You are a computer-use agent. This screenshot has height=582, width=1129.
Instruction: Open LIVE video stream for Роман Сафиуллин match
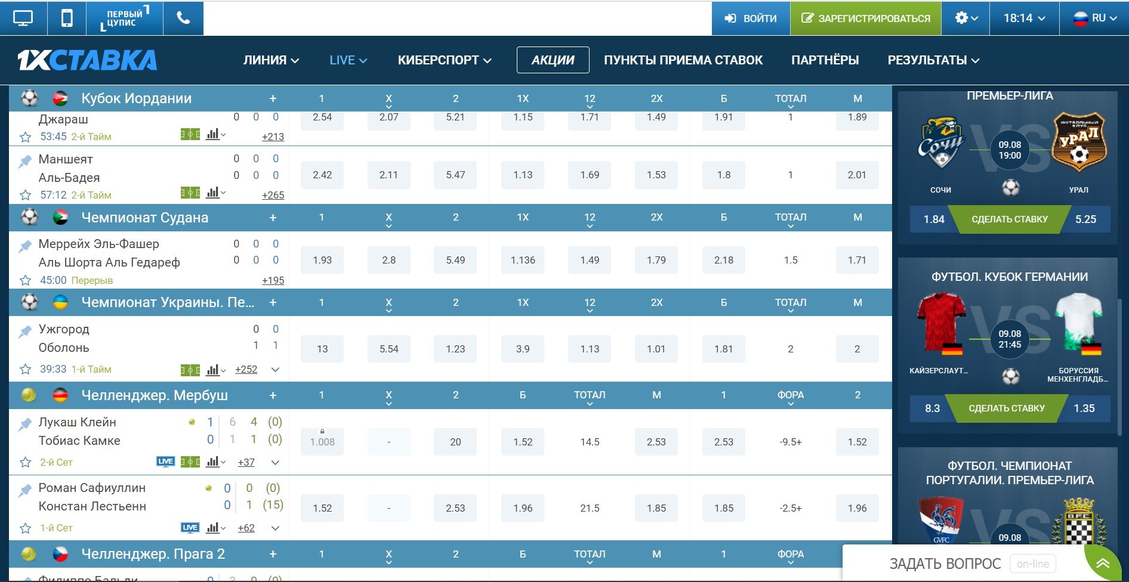190,528
